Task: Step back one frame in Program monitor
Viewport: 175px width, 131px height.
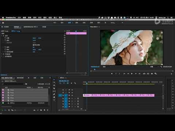Action: pyautogui.click(x=128, y=74)
